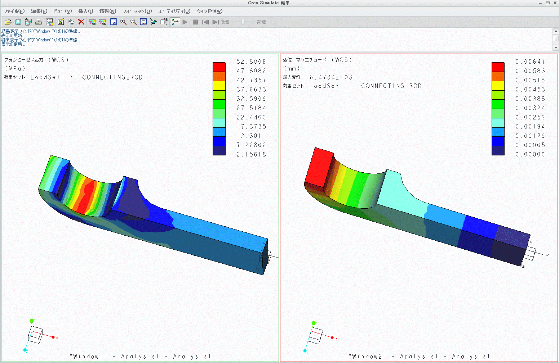Click the Refit view icon
559x363 pixels.
coord(143,22)
